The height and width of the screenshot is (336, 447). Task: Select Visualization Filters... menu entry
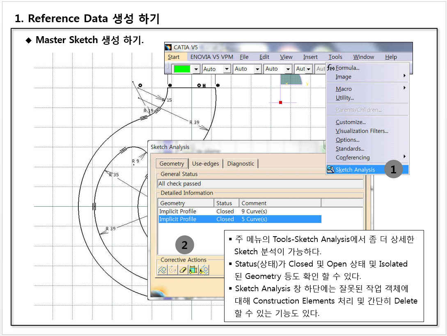pos(362,131)
